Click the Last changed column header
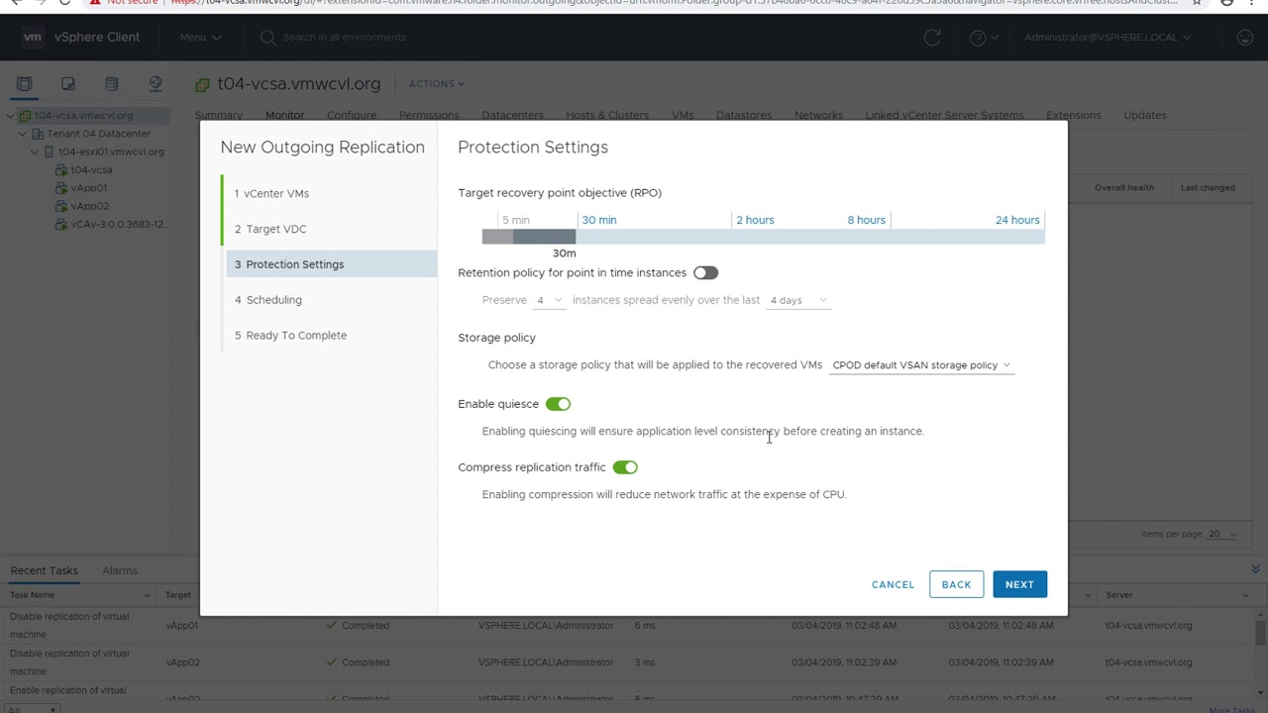 (1208, 187)
